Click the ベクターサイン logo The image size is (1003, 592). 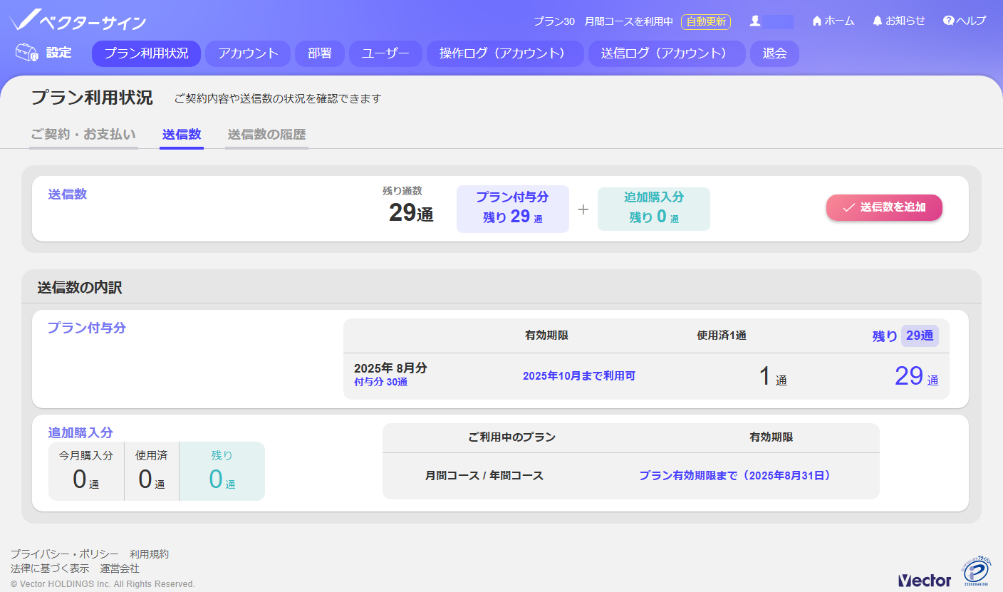[x=78, y=21]
